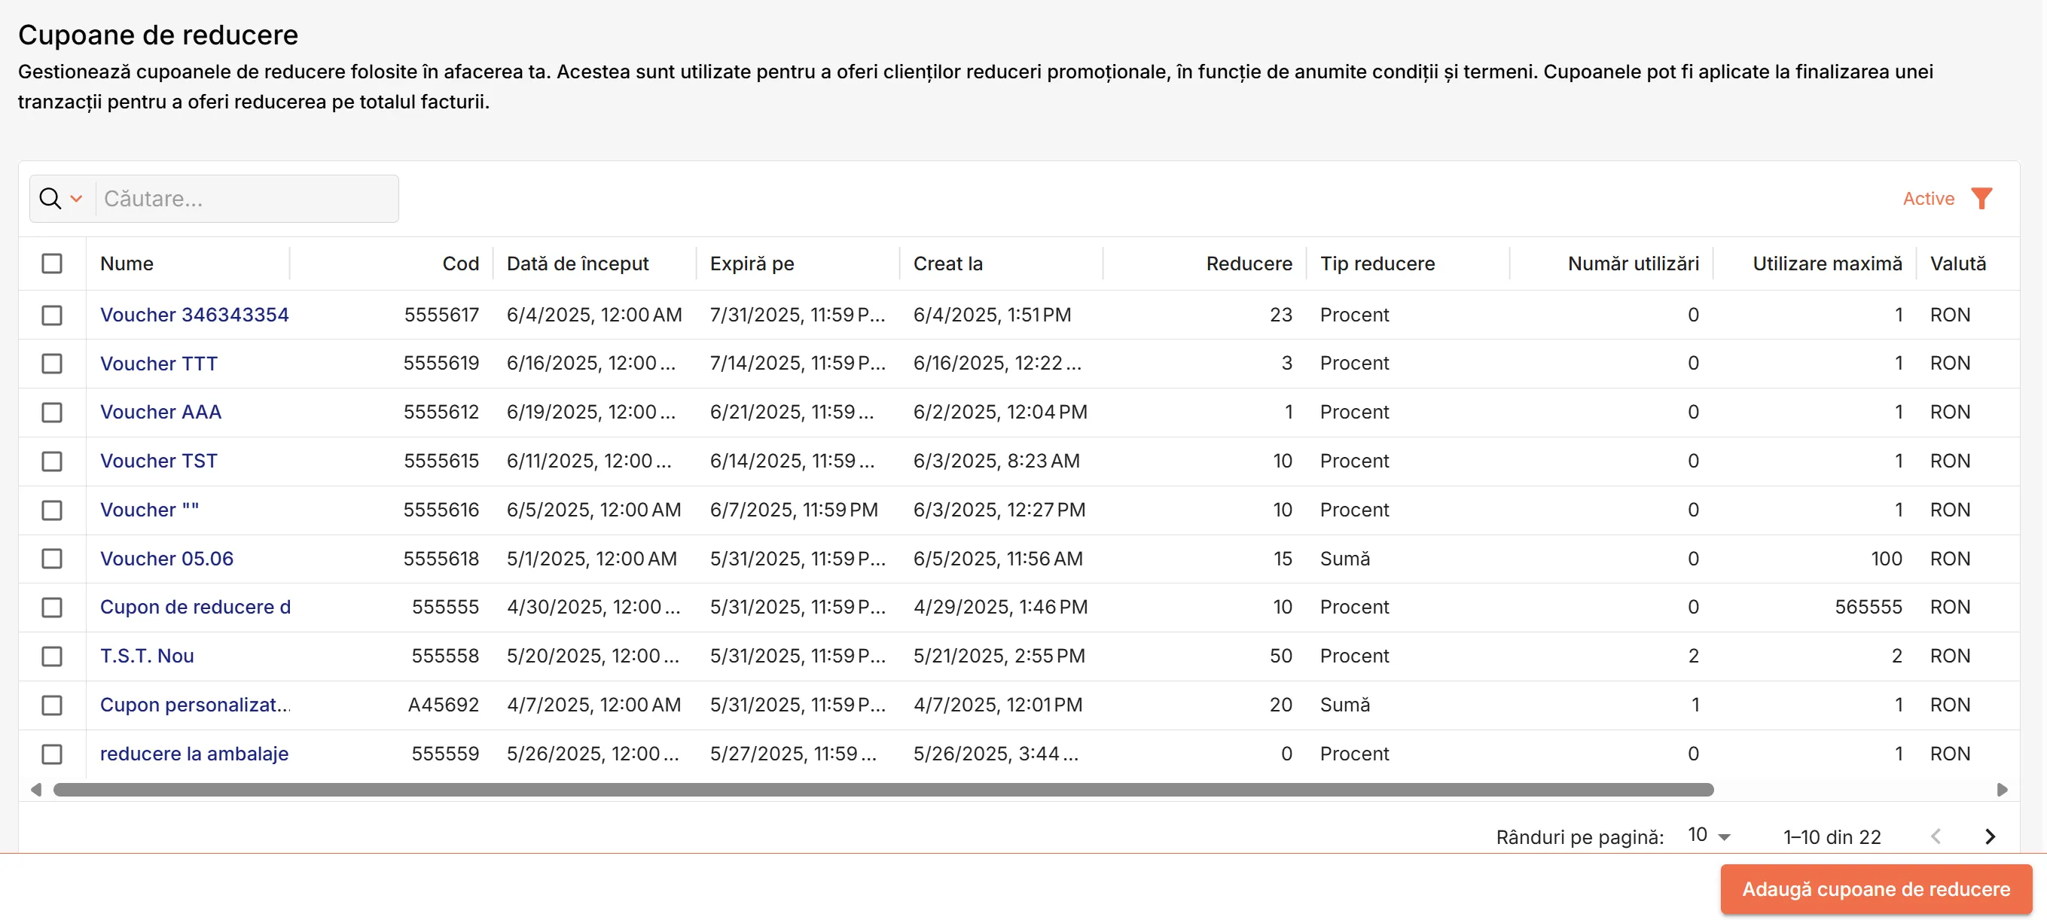
Task: Open the Cupon personalizat coupon link
Action: (195, 705)
